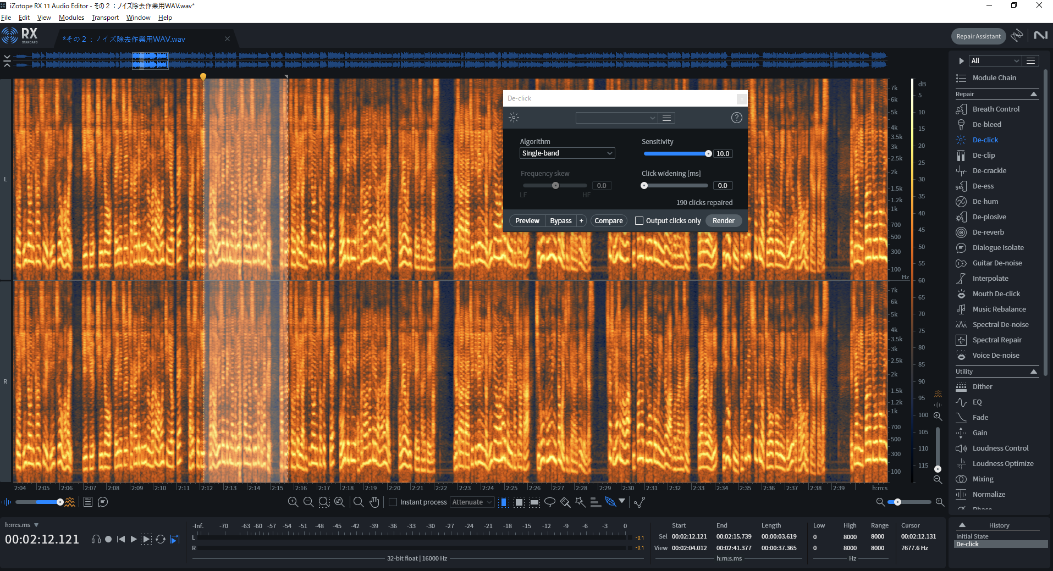Zoom out with the minus magnifier

click(308, 502)
